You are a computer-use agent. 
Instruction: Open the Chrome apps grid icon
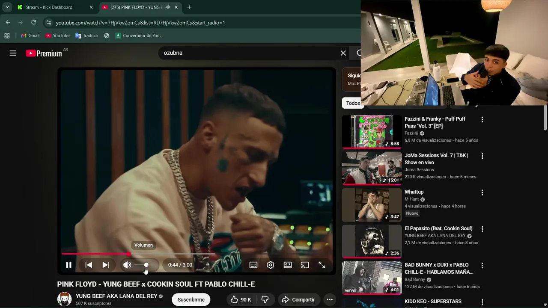[x=7, y=36]
